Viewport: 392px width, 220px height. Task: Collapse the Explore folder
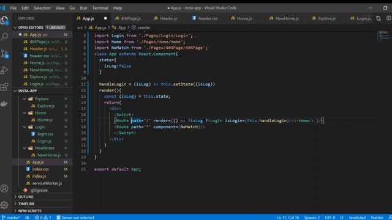point(24,99)
